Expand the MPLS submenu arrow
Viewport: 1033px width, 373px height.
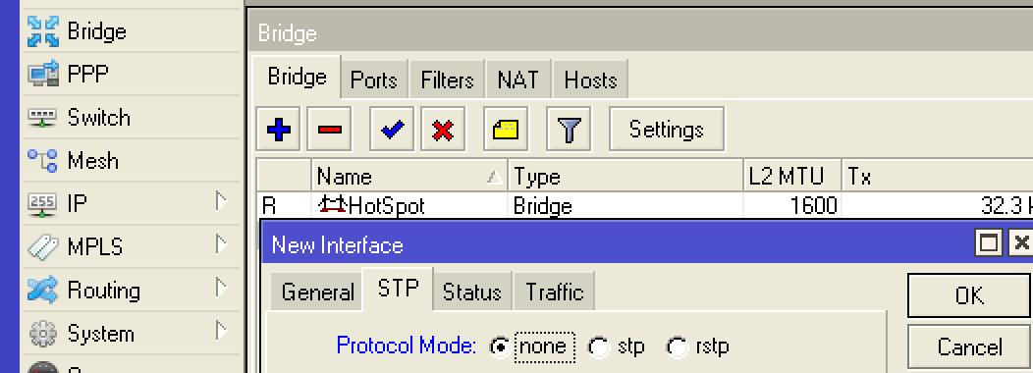tap(222, 245)
